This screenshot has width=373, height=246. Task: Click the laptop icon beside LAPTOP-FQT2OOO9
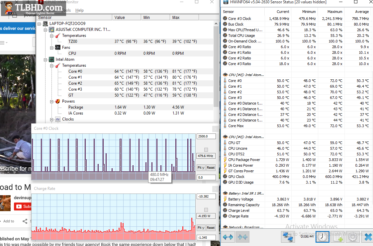tap(46, 24)
